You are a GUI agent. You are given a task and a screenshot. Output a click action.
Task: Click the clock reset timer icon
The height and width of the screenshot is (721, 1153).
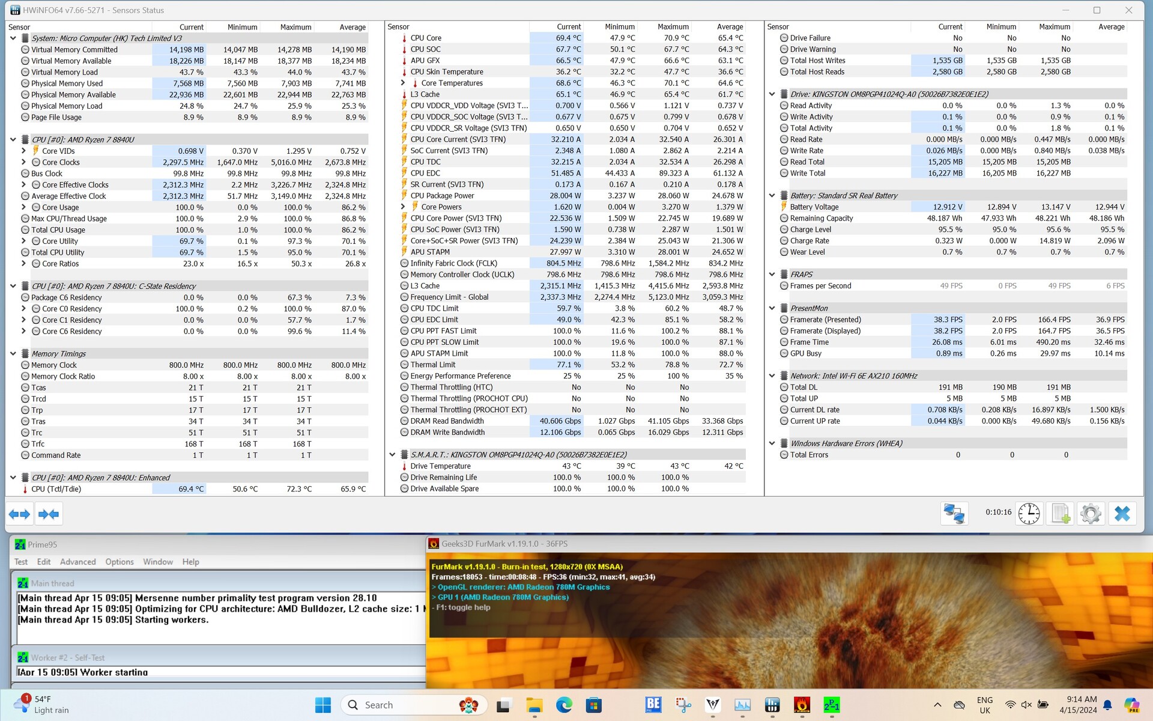tap(1029, 514)
